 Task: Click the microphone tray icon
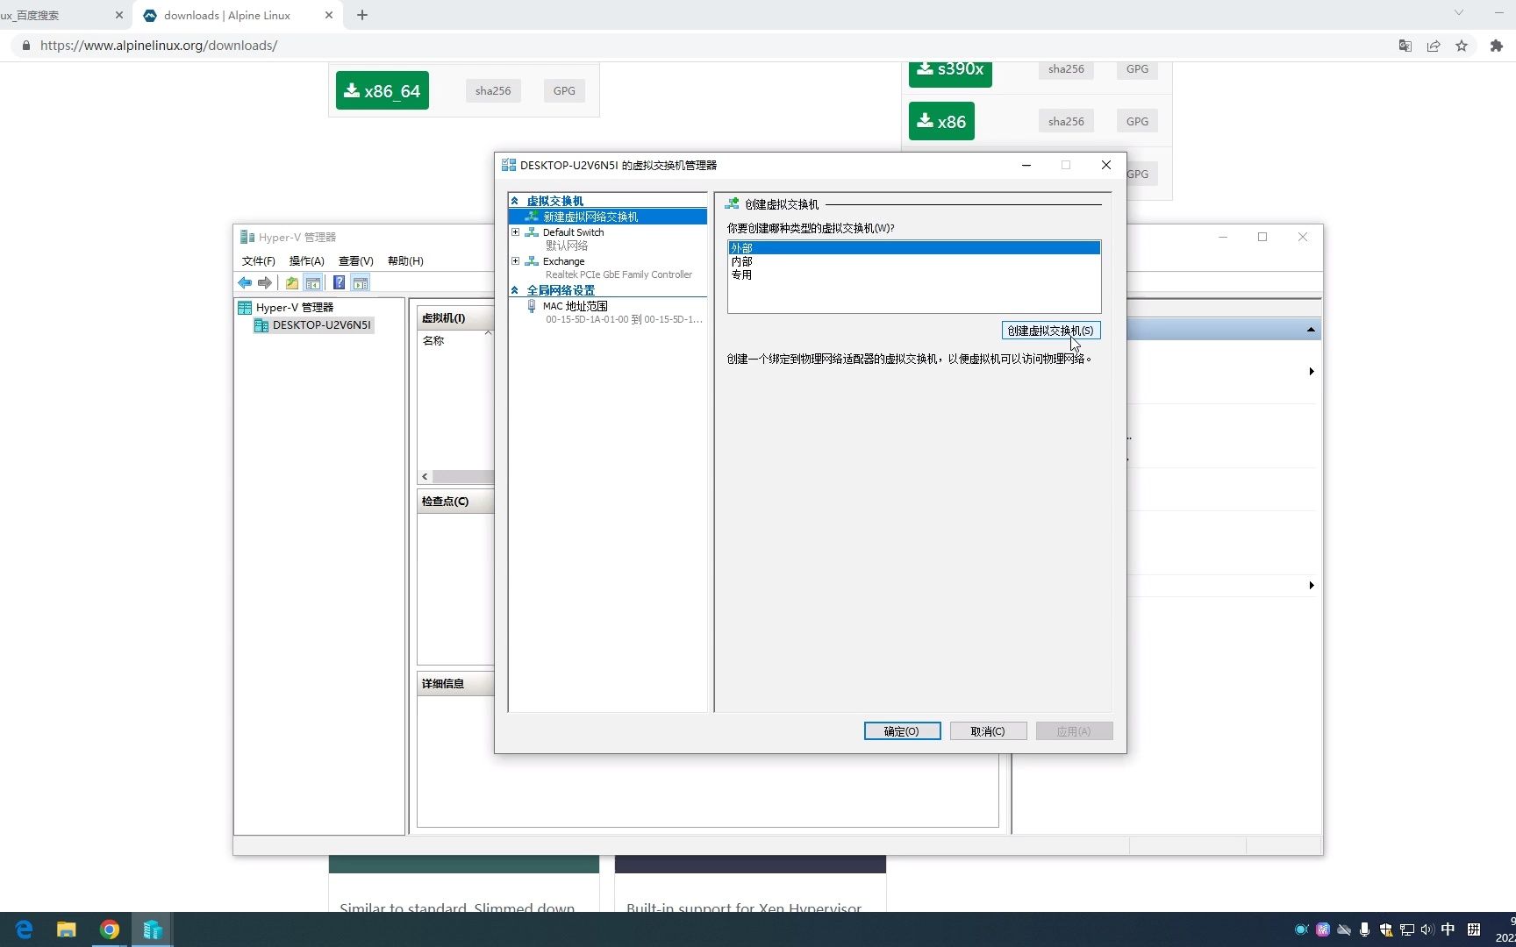tap(1364, 929)
